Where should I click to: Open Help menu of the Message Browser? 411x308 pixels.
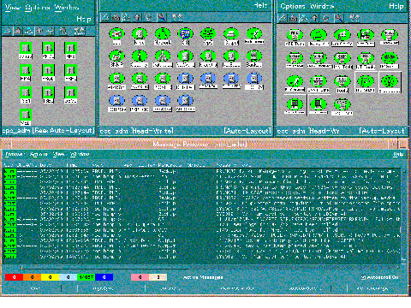point(398,154)
